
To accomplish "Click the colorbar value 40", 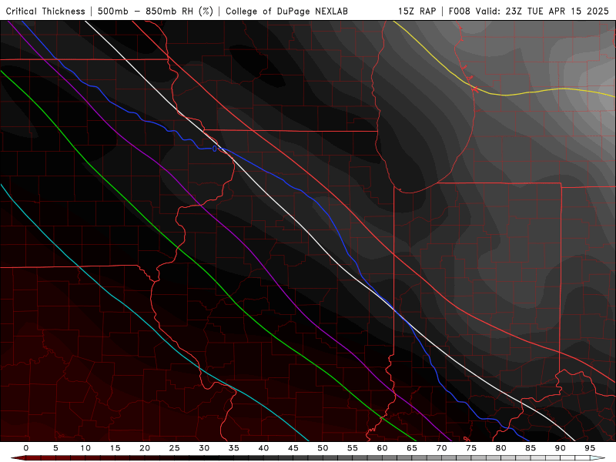I will [x=263, y=448].
